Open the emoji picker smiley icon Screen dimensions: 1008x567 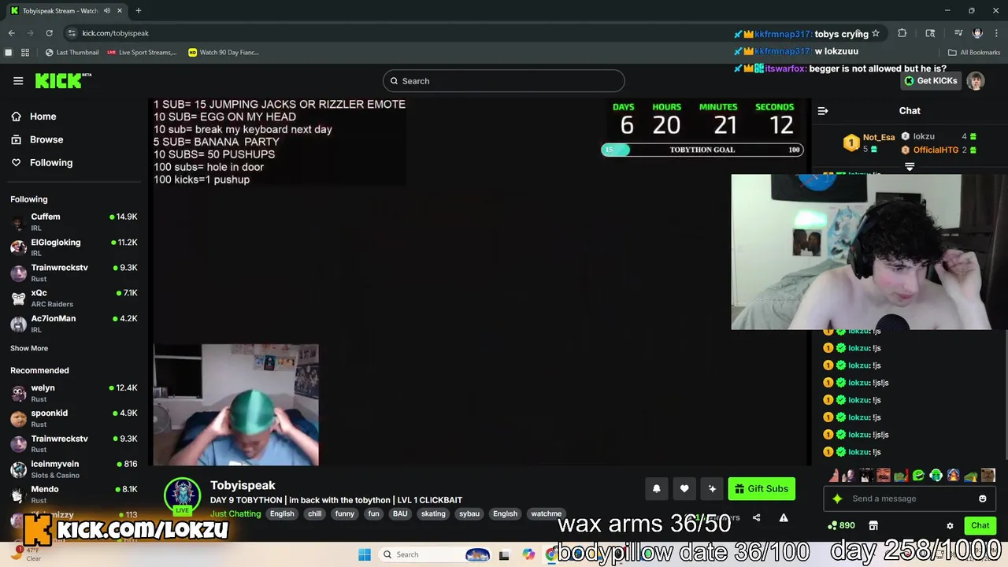[x=982, y=498]
